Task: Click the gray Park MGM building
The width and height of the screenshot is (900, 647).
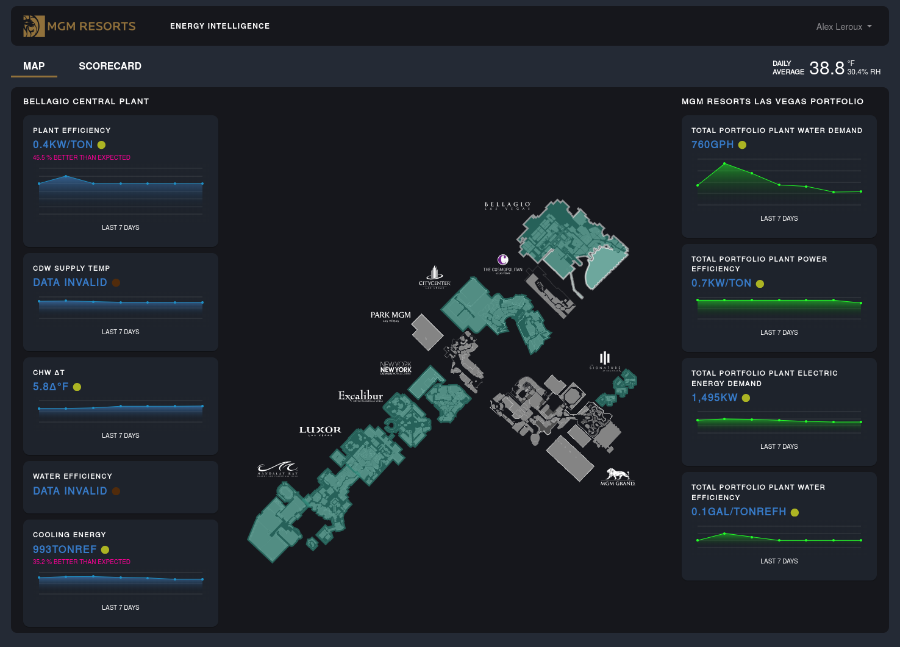Action: click(x=427, y=332)
